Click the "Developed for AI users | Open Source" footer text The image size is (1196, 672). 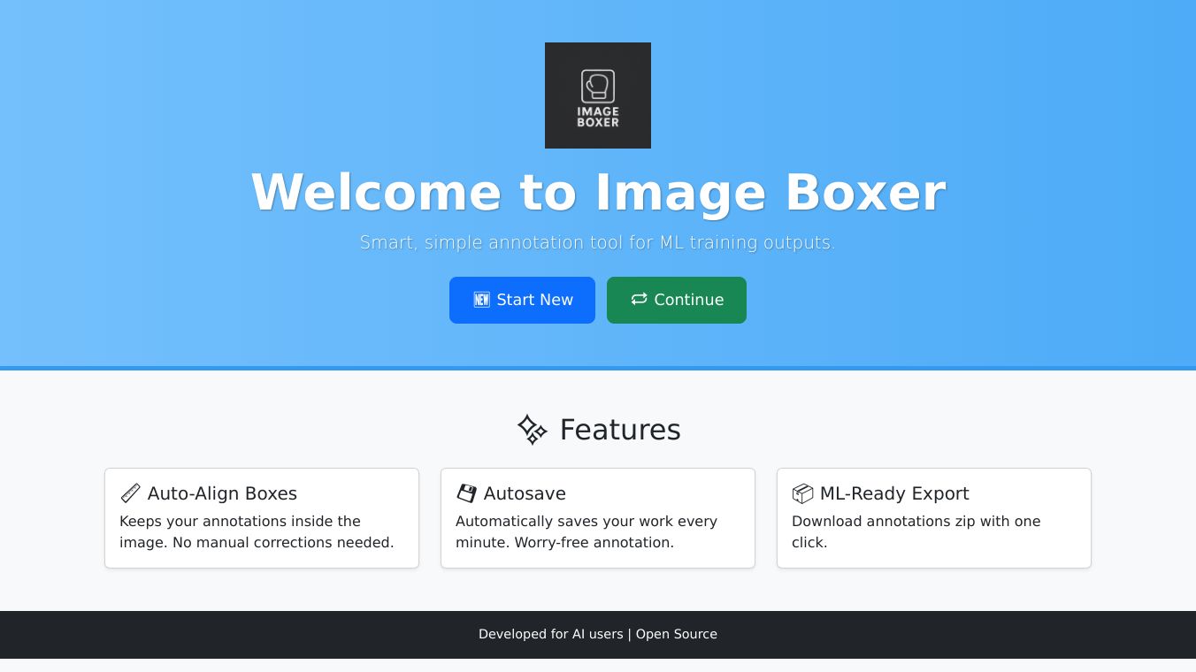tap(598, 634)
